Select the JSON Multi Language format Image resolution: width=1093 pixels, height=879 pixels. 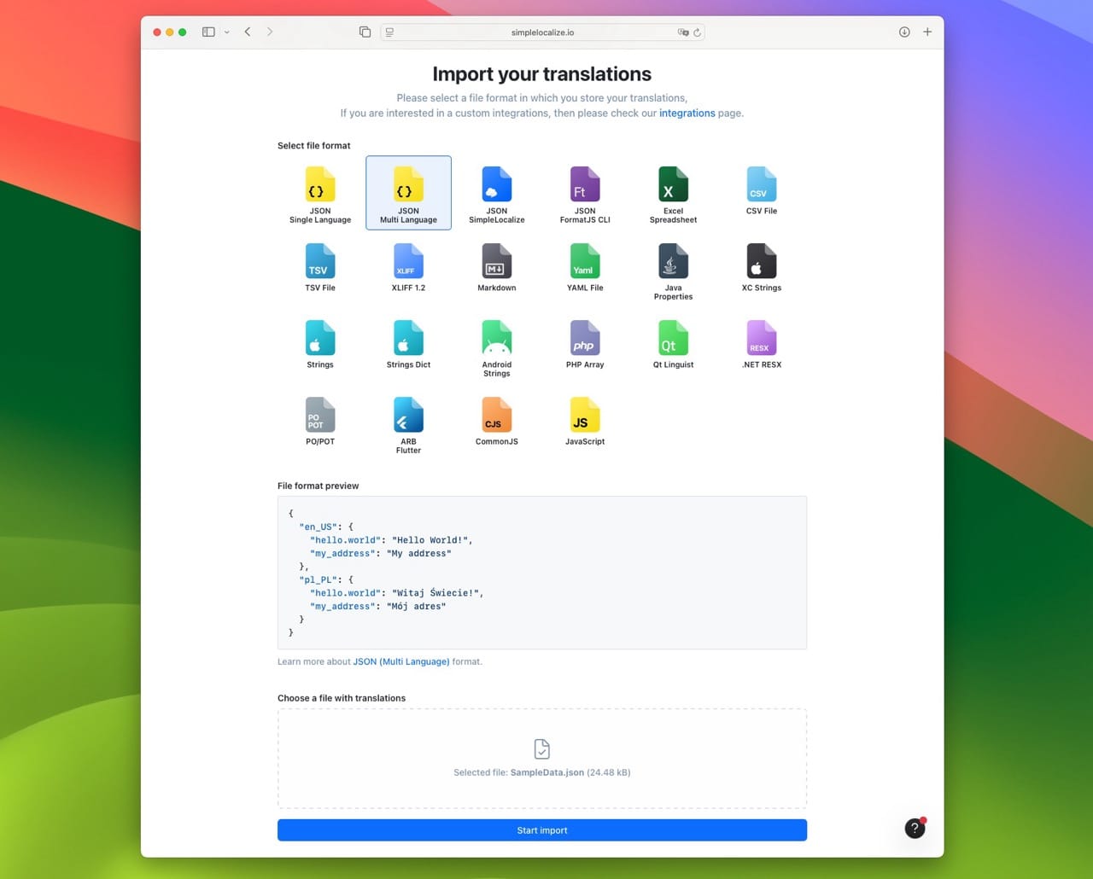pyautogui.click(x=408, y=193)
